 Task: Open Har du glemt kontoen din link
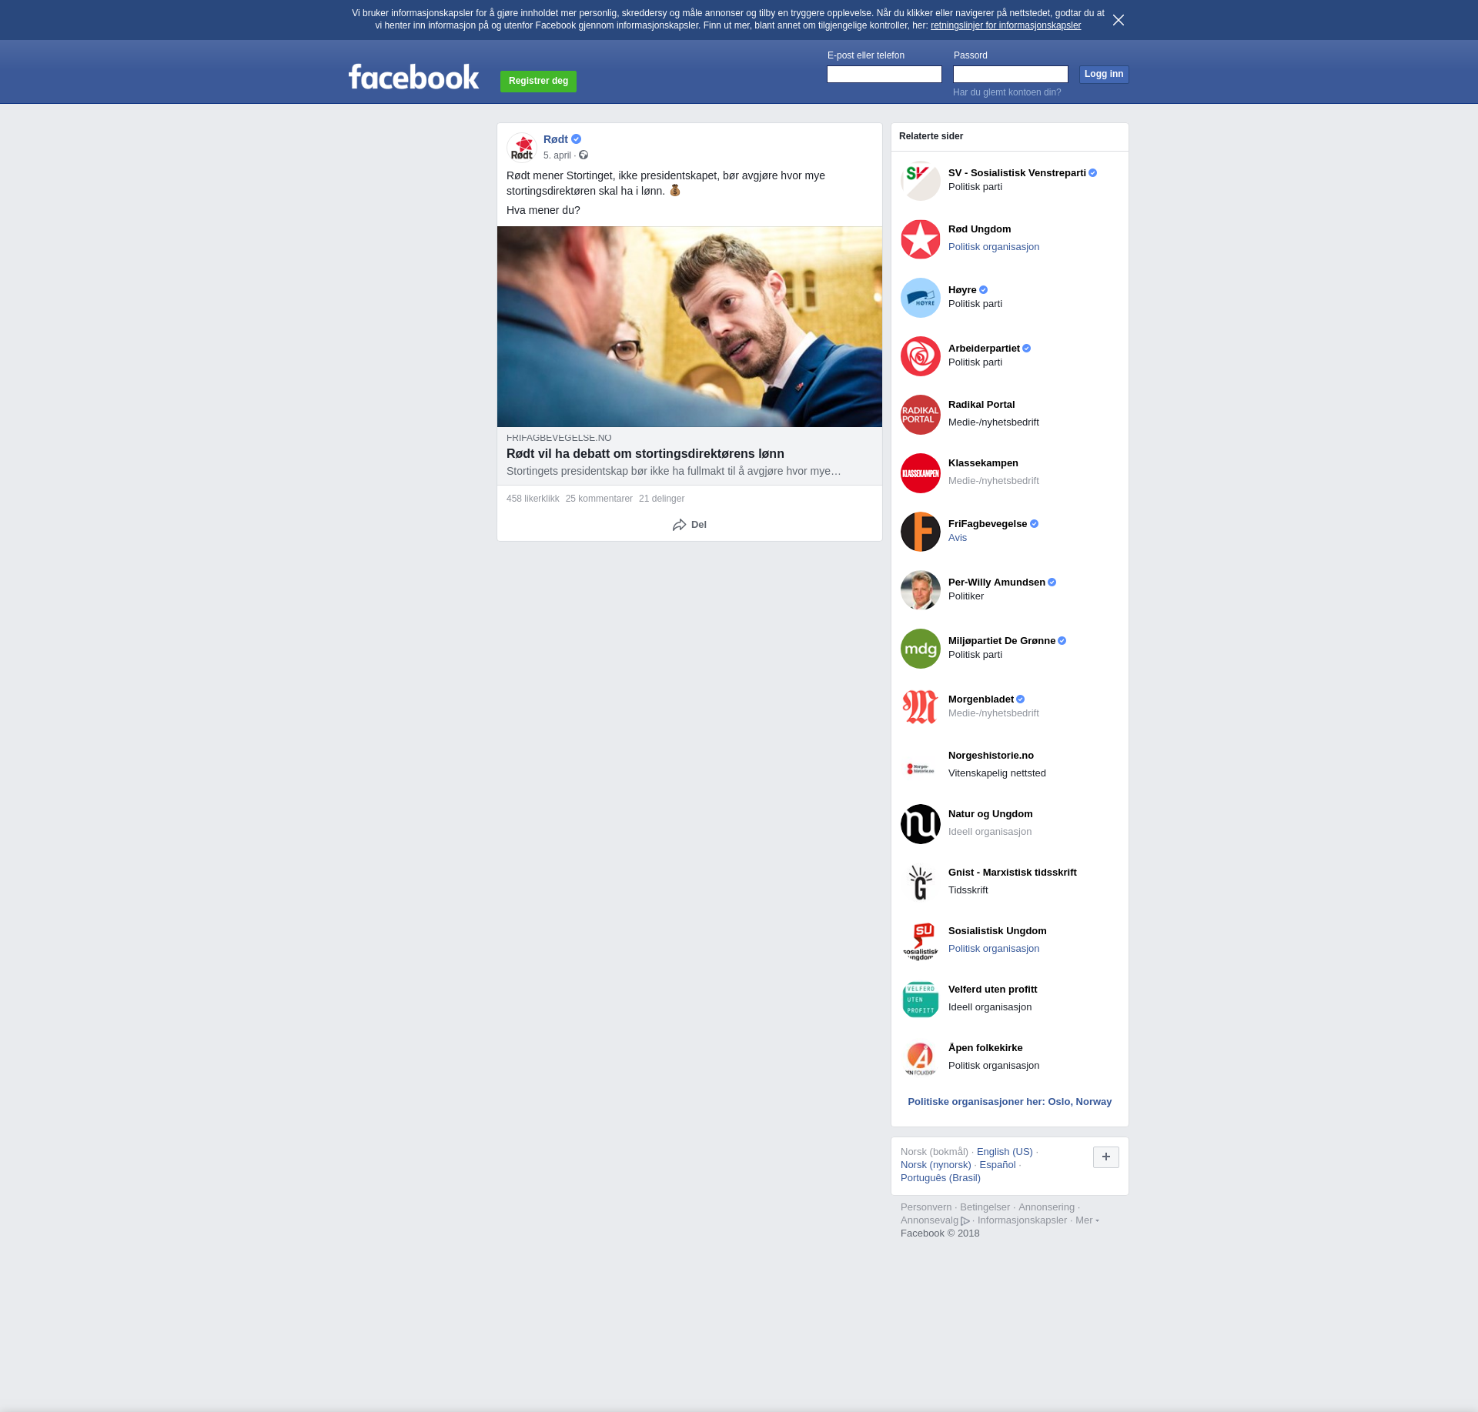tap(1007, 92)
